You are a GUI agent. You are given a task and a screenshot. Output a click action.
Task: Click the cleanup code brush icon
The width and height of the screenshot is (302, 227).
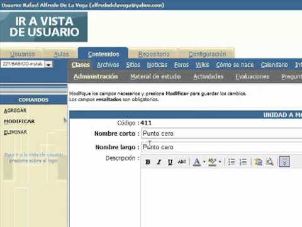[270, 162]
